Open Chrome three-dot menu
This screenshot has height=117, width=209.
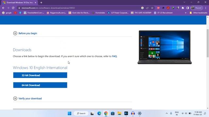point(206,8)
